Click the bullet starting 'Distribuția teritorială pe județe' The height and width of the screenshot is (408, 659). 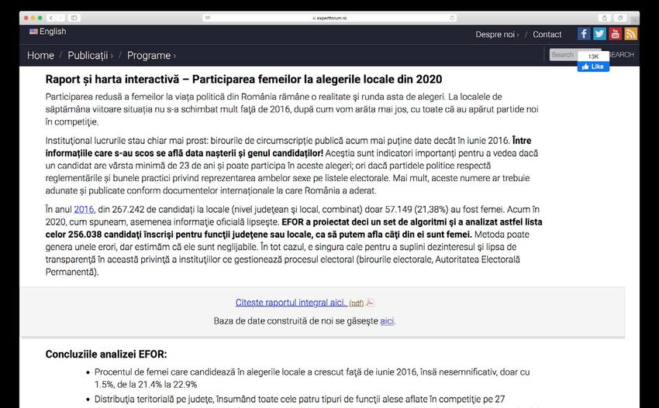(x=300, y=399)
